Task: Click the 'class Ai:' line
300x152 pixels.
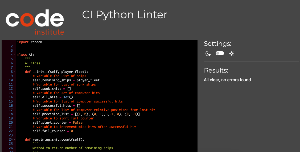Action: coord(26,55)
